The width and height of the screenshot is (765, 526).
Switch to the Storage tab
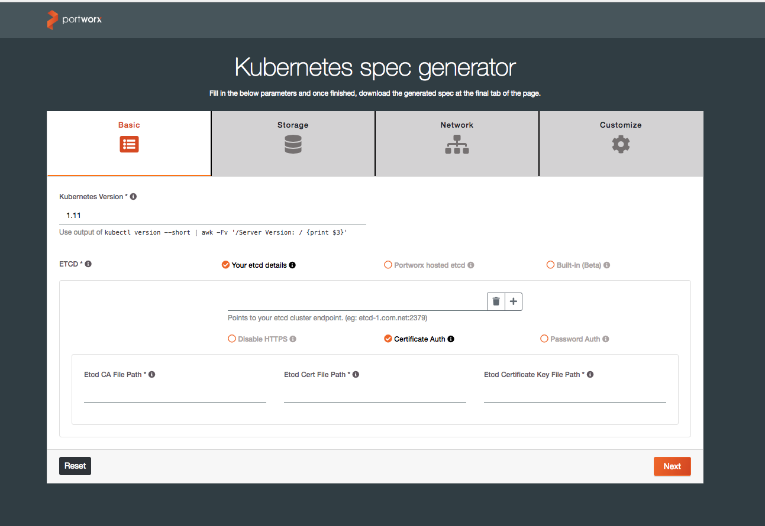[293, 144]
